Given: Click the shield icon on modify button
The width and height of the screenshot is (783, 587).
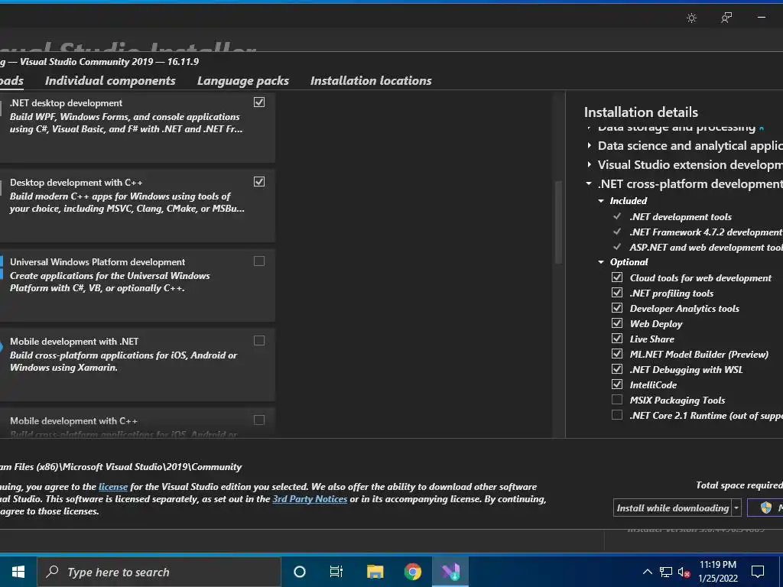Looking at the screenshot, I should [766, 508].
